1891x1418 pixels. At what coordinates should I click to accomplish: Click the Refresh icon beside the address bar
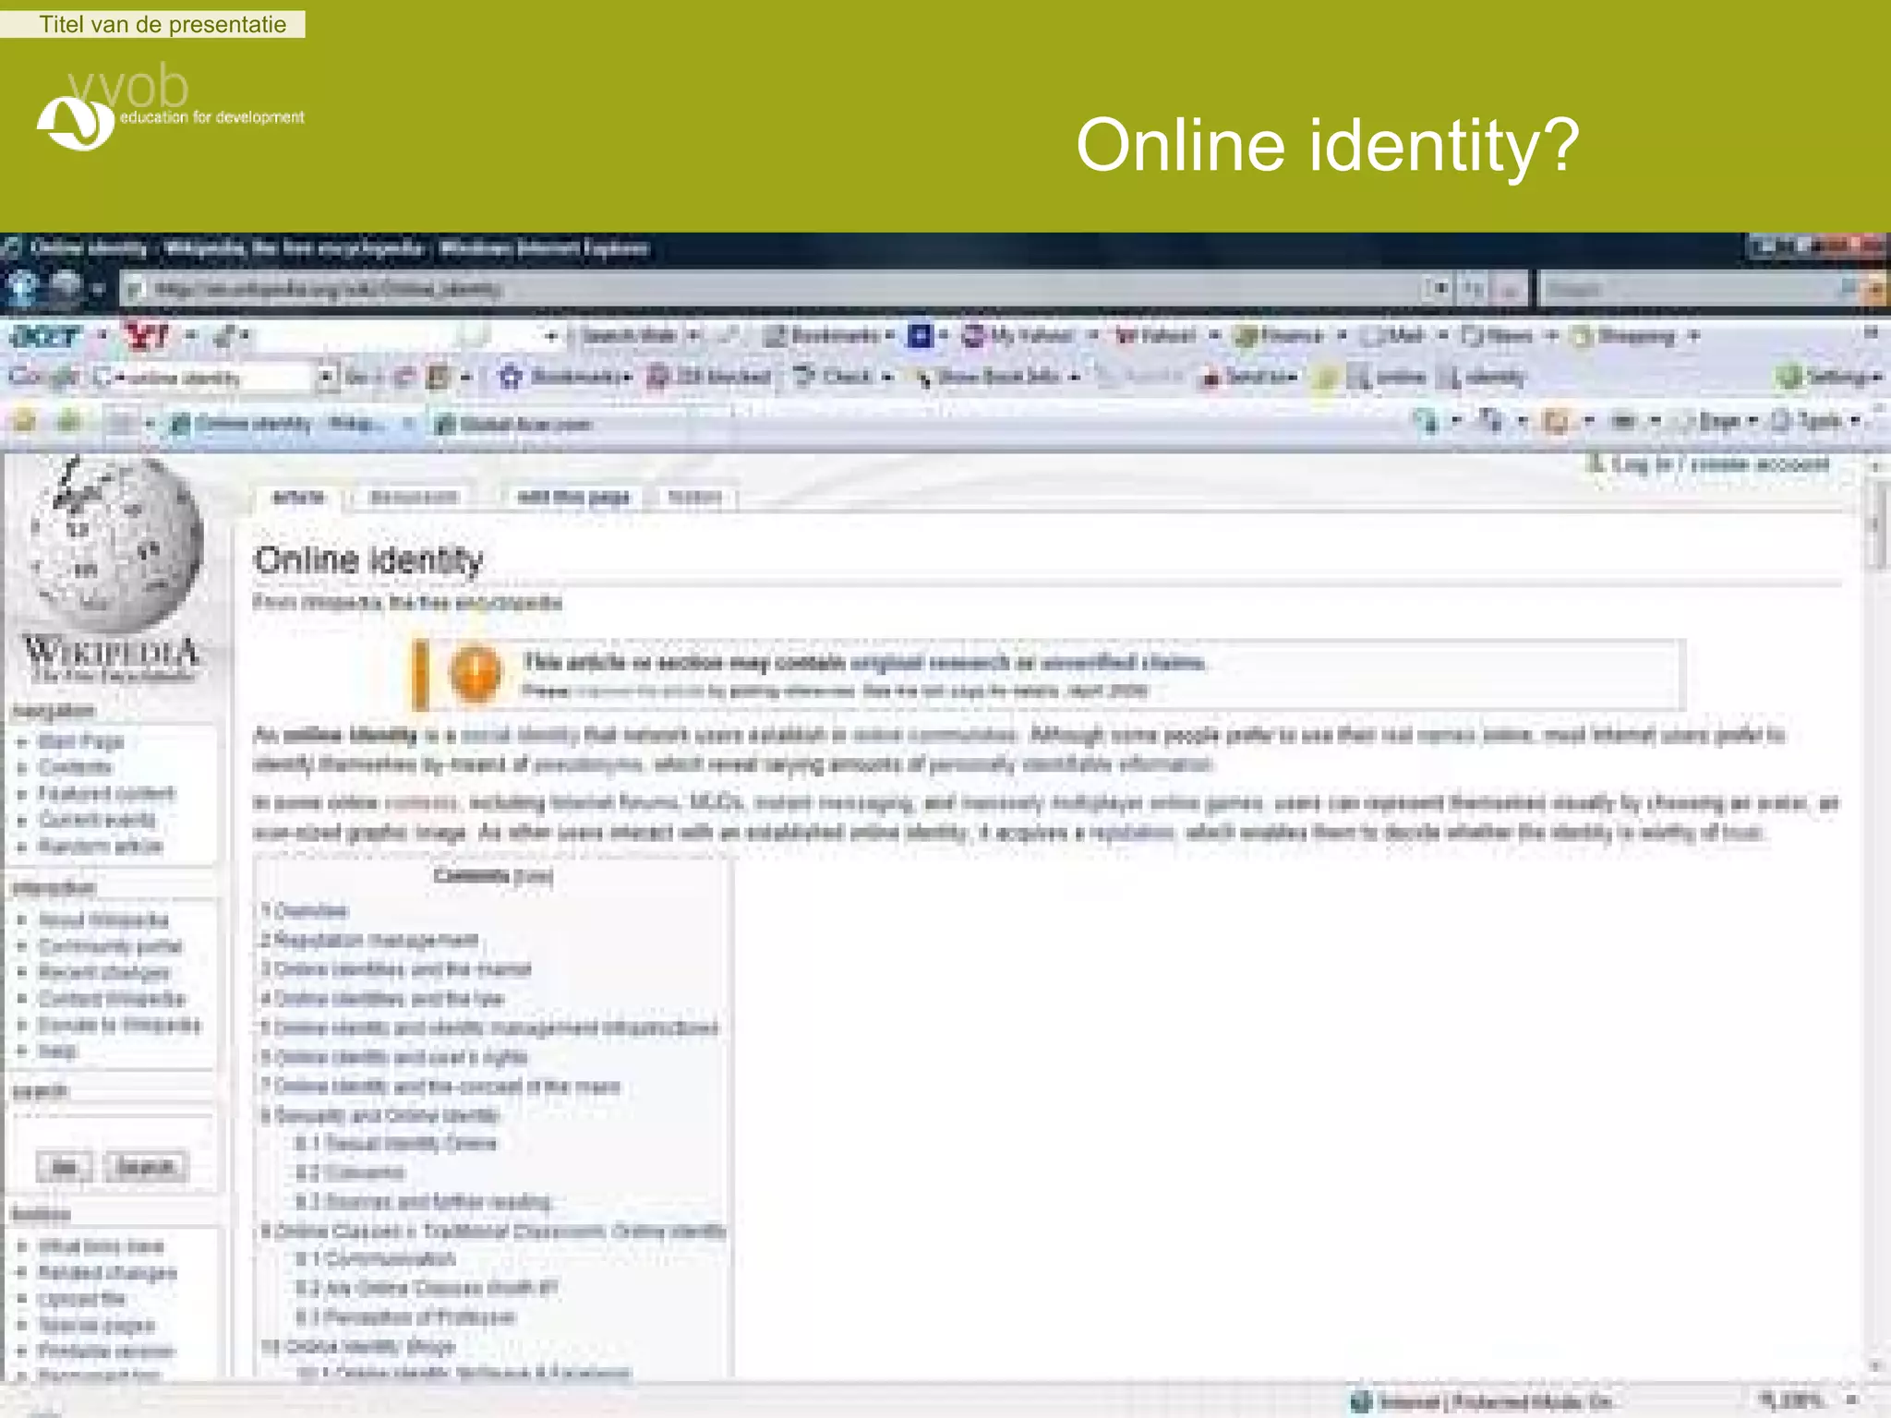pyautogui.click(x=1475, y=290)
